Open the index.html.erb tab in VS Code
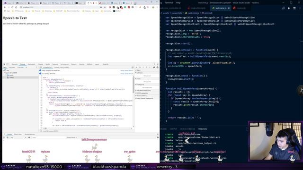This screenshot has width=303, height=170. [196, 8]
